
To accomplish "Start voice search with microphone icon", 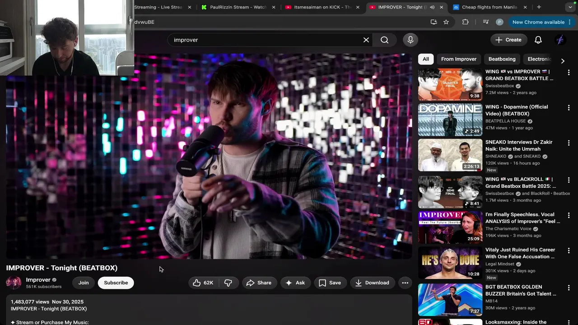I will click(410, 40).
